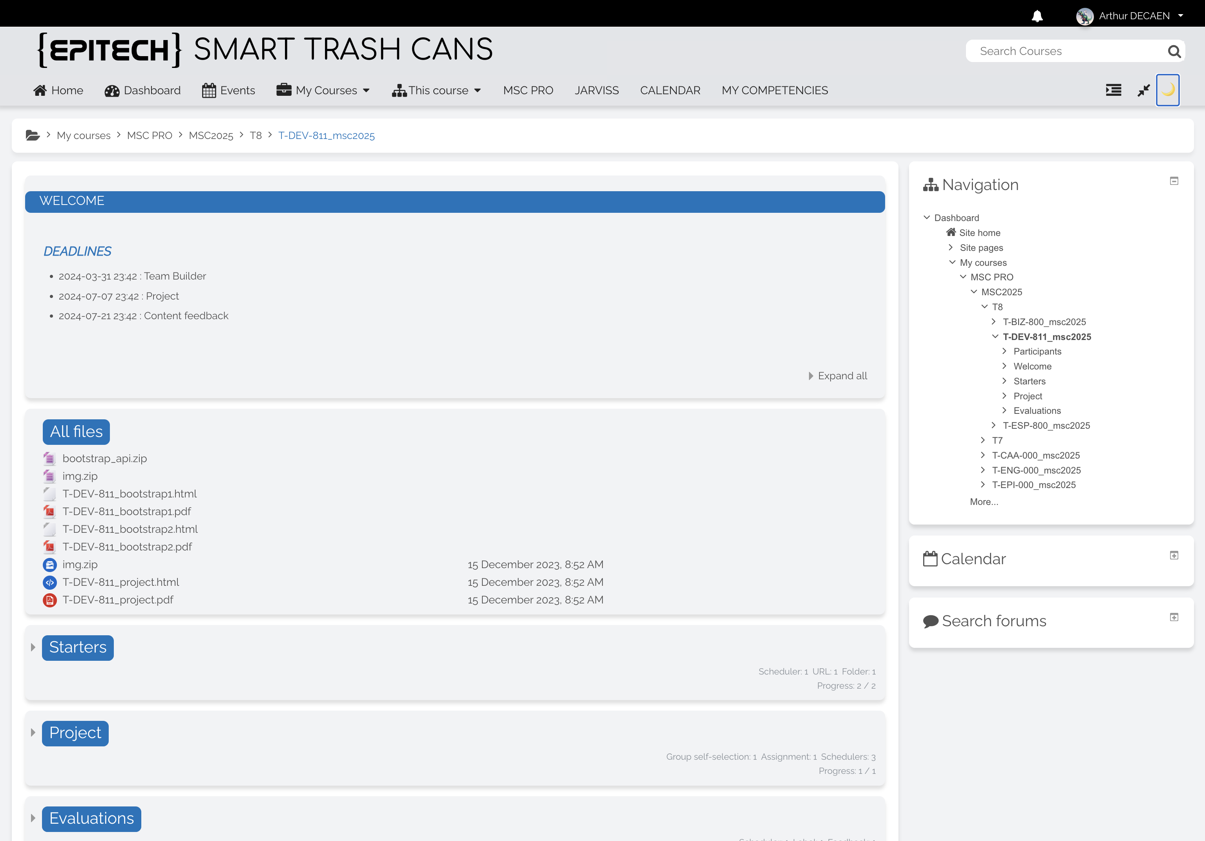This screenshot has width=1205, height=841.
Task: Toggle the side blocks indent icon
Action: (1113, 90)
